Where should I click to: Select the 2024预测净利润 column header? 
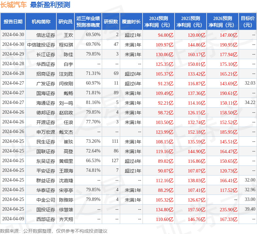click(x=159, y=21)
